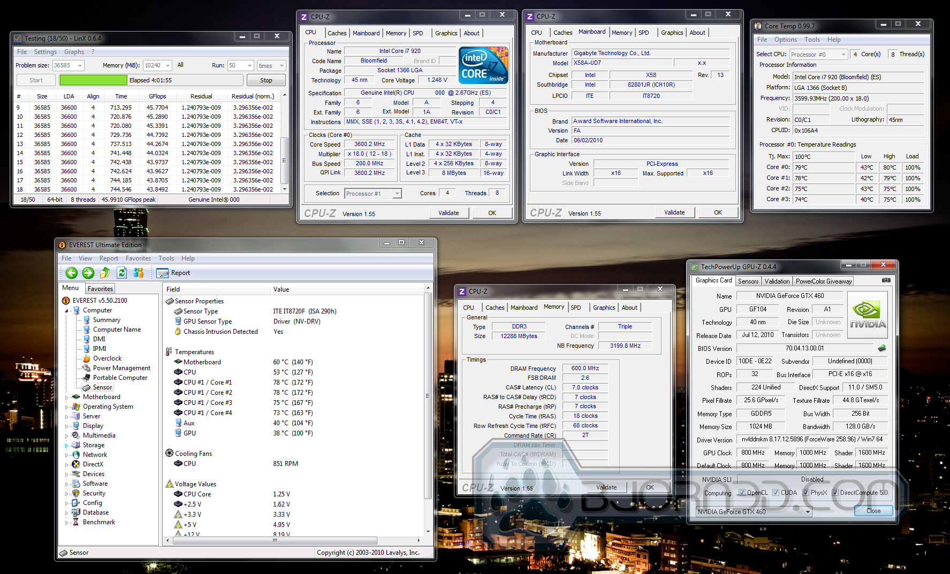Collapse the Computer node in EVEREST tree
The image size is (950, 574).
[x=67, y=311]
